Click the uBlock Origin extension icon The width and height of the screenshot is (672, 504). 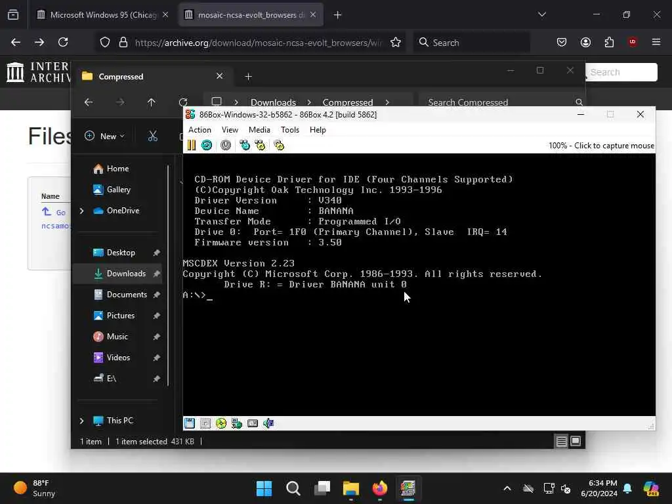pyautogui.click(x=633, y=42)
